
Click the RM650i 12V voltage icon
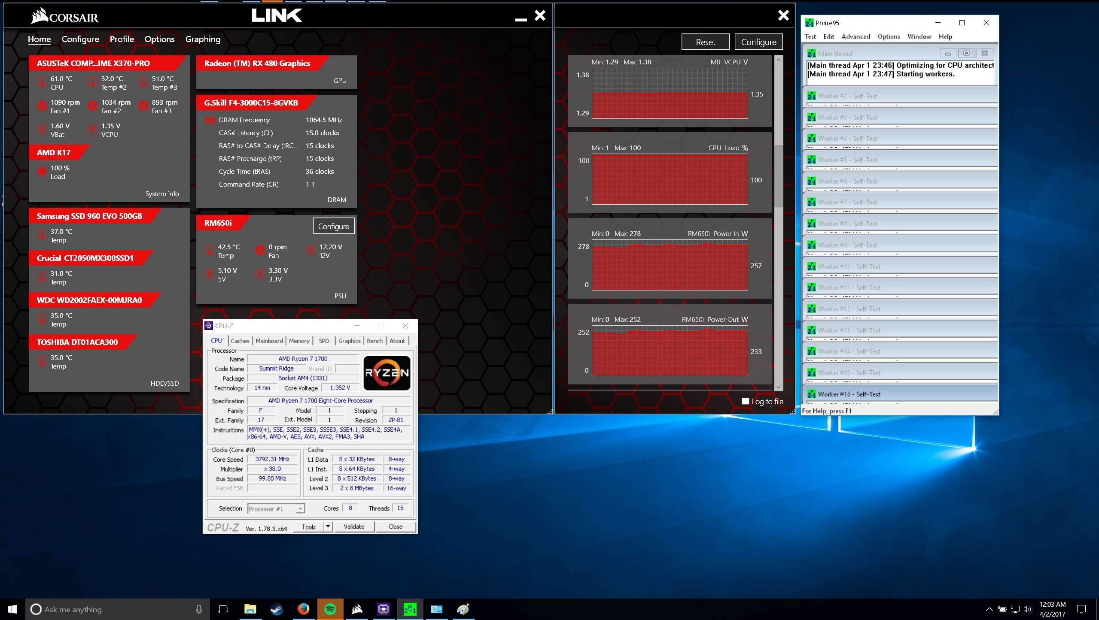coord(311,251)
